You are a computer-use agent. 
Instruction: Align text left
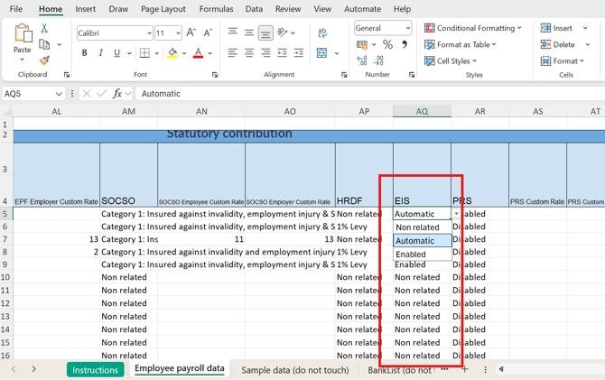232,53
